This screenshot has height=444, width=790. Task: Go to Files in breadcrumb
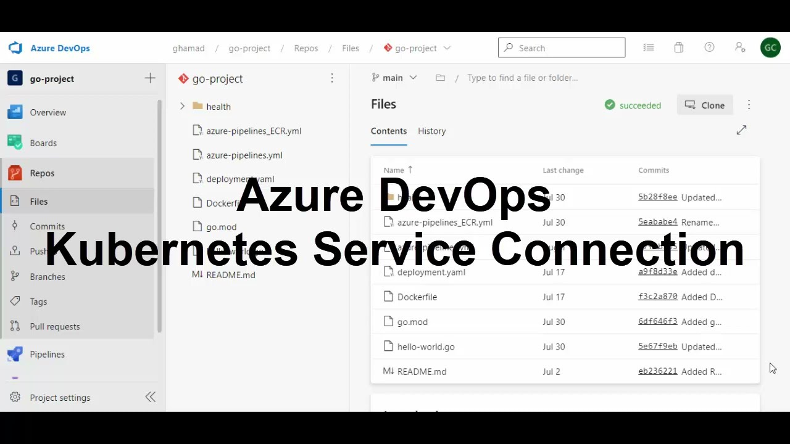pyautogui.click(x=351, y=48)
